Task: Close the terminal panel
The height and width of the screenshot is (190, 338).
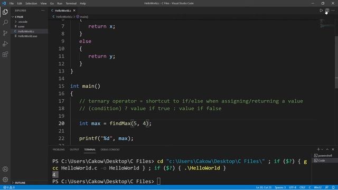Action: click(333, 149)
